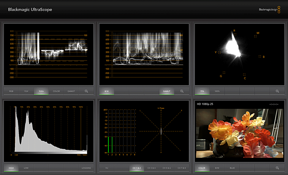Toggle B/W mode on waveform panel
This screenshot has width=288, height=175.
(x=107, y=91)
